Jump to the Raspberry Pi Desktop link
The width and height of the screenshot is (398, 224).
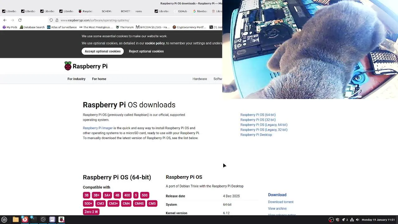pos(256,135)
